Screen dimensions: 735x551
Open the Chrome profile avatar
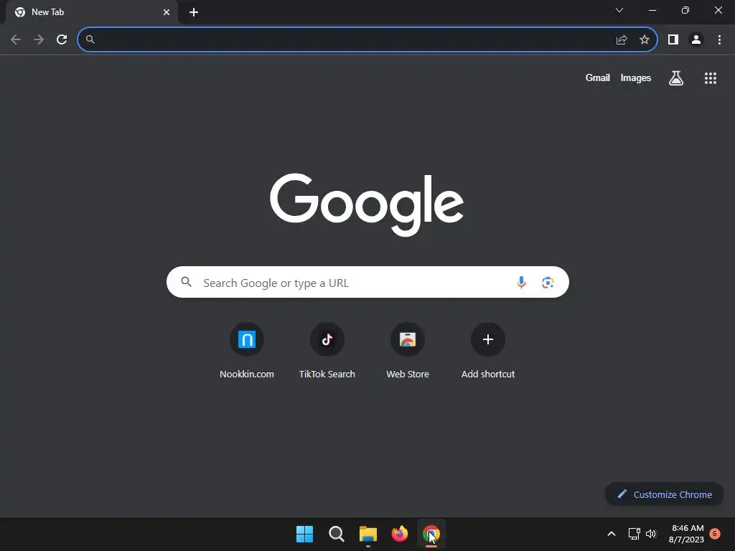coord(696,39)
